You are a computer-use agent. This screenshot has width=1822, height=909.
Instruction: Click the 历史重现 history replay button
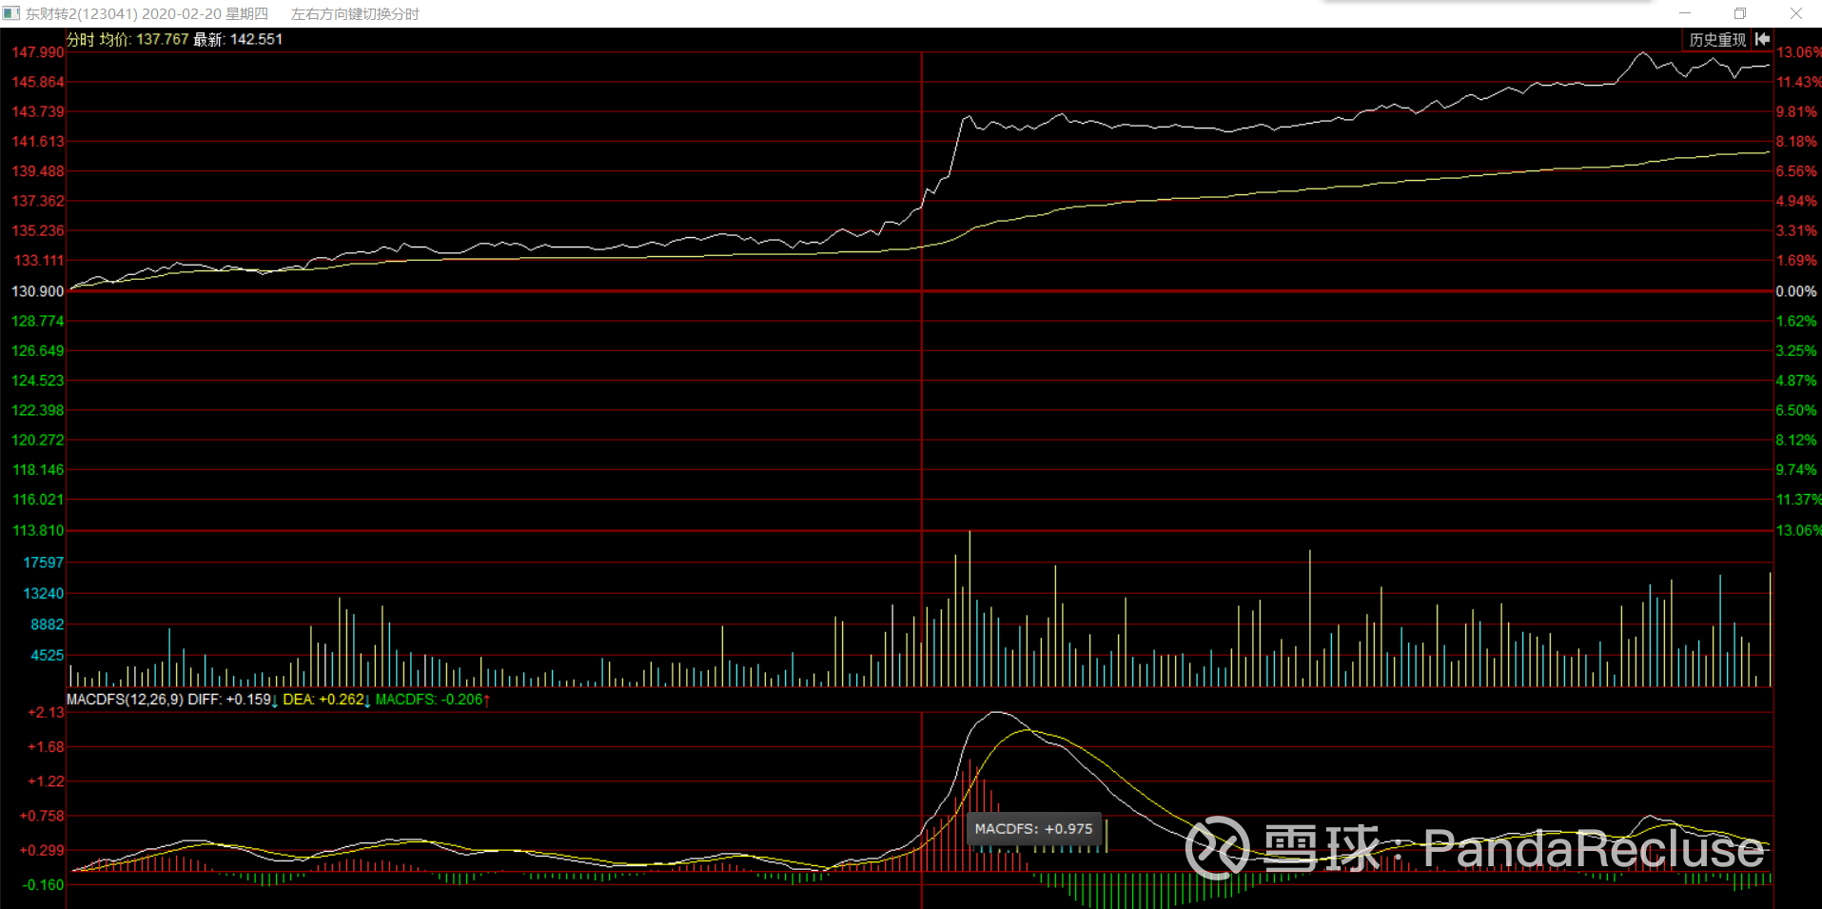pos(1716,40)
